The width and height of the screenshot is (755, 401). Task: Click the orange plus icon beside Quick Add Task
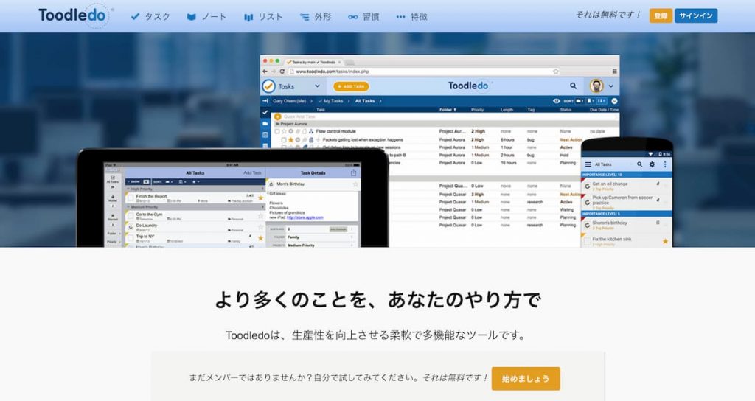tap(277, 116)
